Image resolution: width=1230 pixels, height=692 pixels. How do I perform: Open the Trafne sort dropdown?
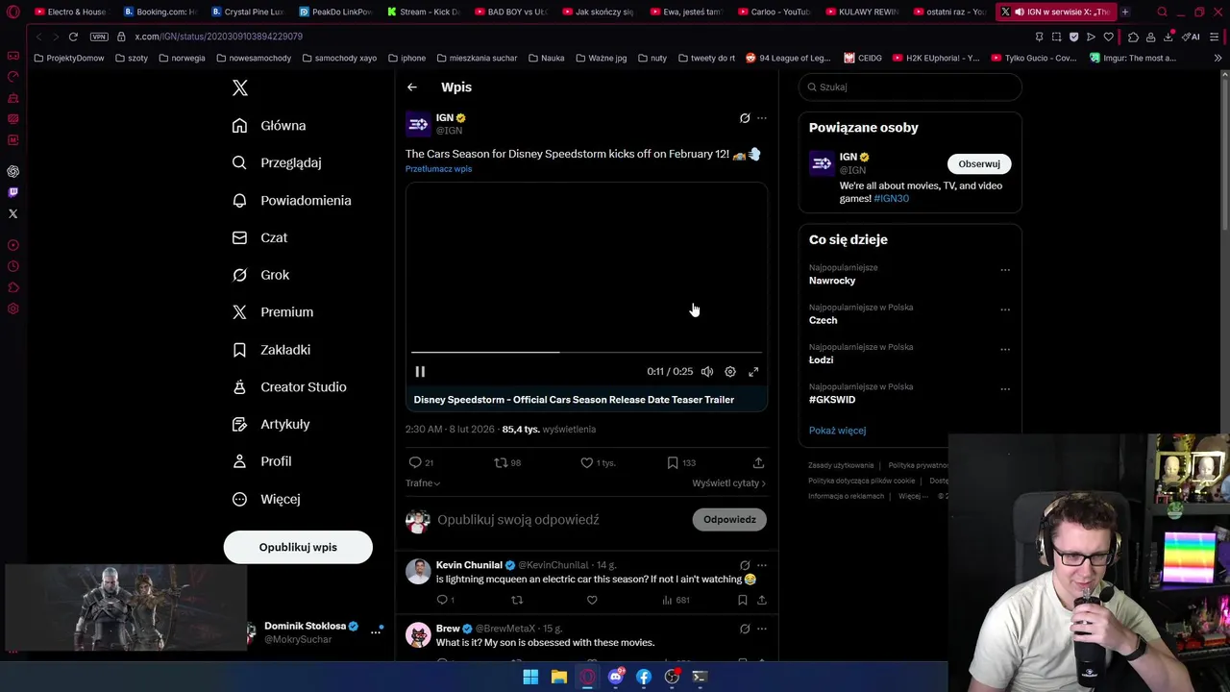(x=423, y=483)
